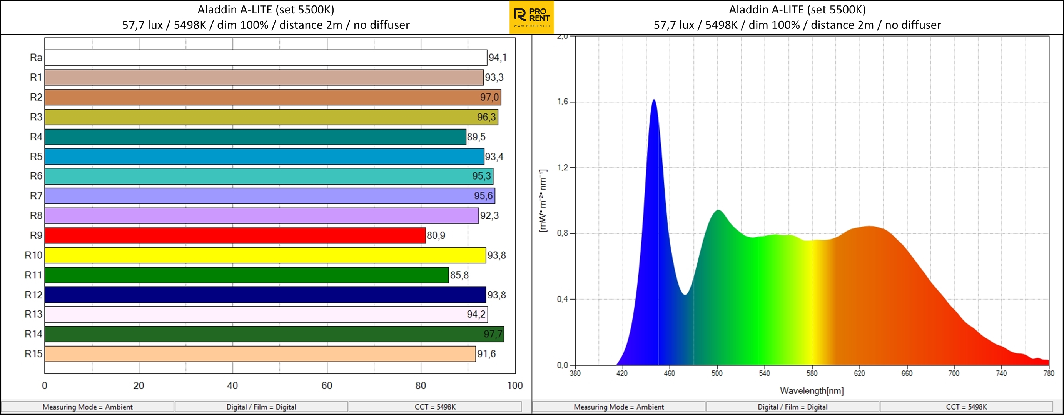This screenshot has height=415, width=1064.
Task: Select the green R11 bar
Action: [247, 275]
